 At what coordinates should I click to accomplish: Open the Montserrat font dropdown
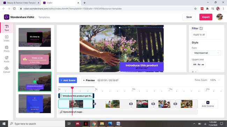[206, 53]
